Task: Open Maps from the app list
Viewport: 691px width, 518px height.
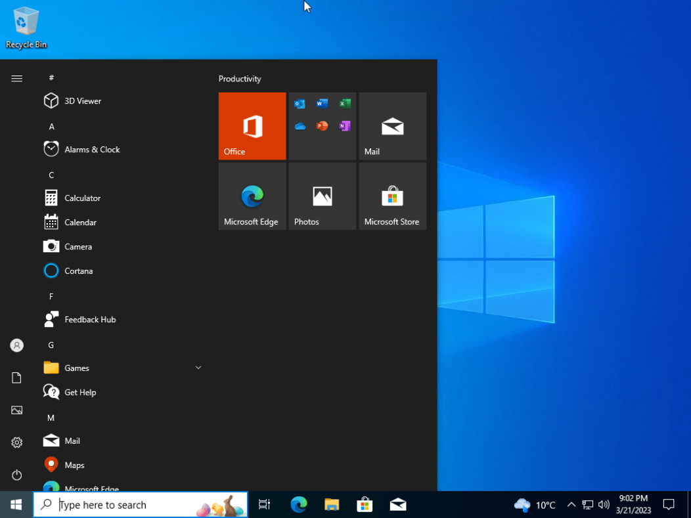Action: 122,465
